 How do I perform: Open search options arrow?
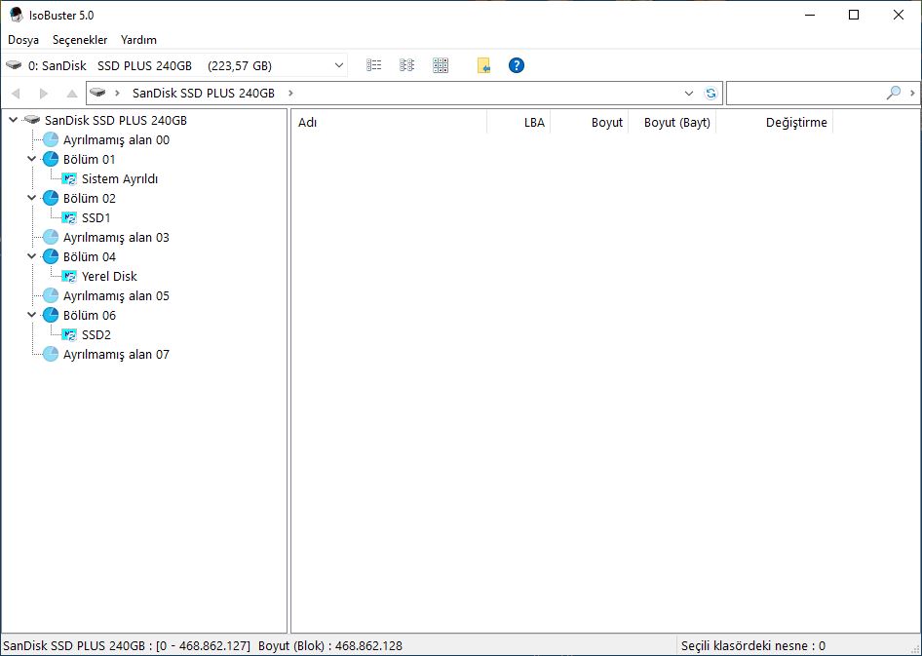click(912, 93)
